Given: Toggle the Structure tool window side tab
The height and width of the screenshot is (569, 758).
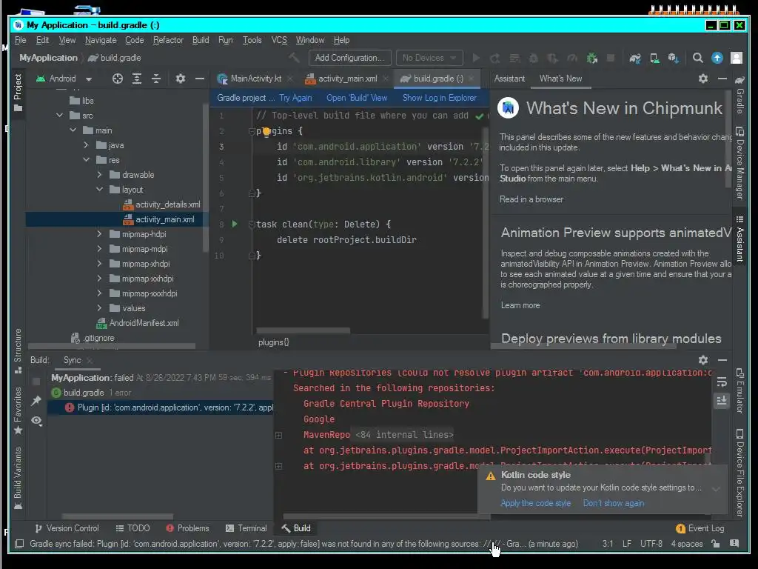Looking at the screenshot, I should (x=18, y=350).
